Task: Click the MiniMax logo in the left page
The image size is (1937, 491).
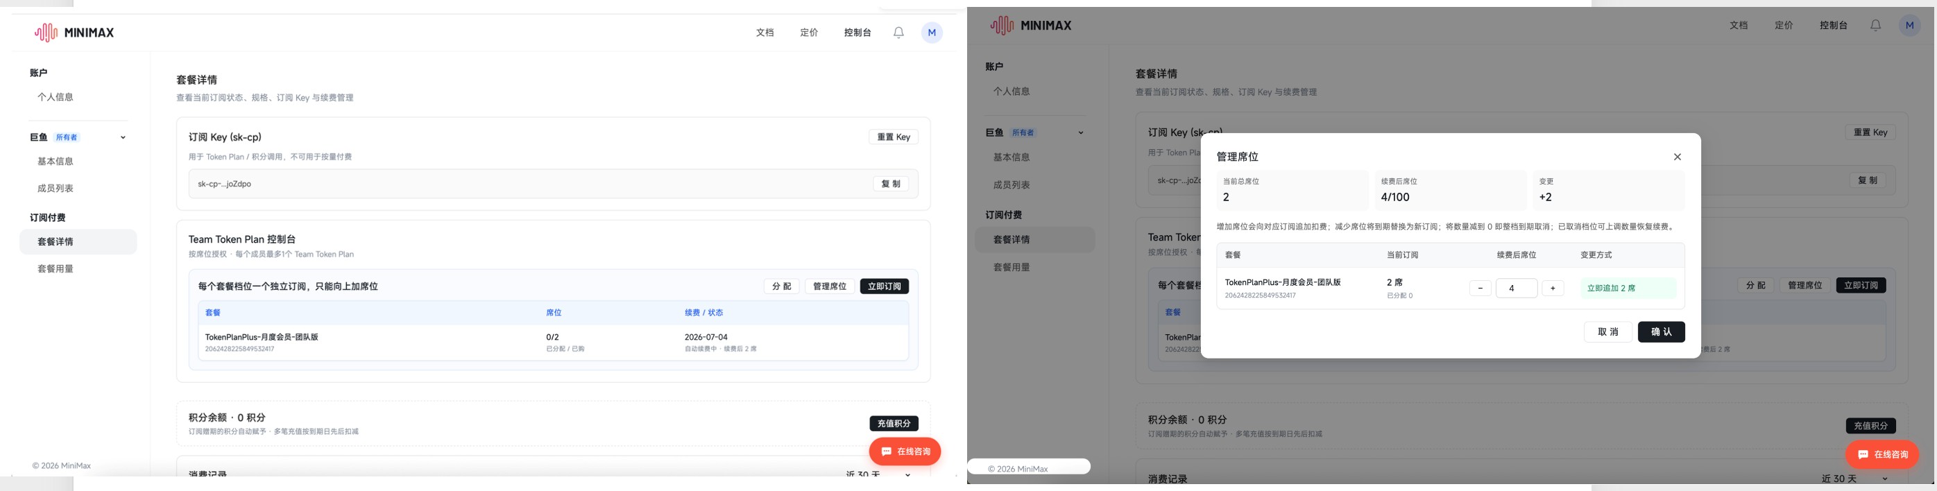Action: point(74,33)
